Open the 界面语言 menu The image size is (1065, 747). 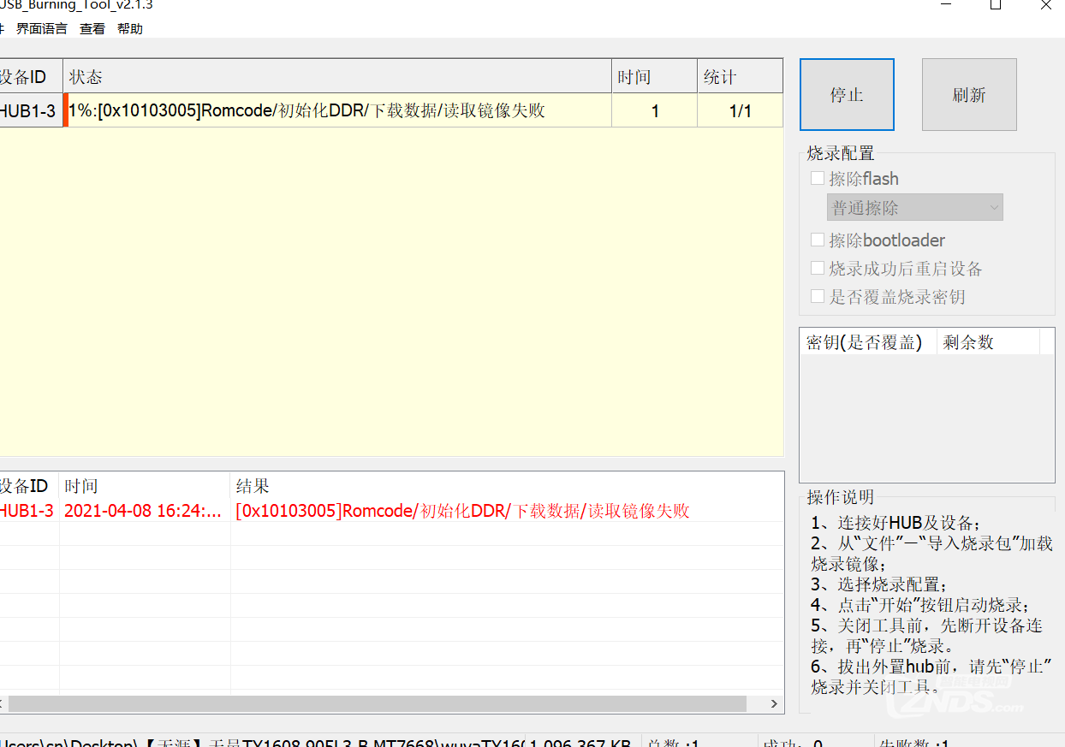(x=42, y=28)
